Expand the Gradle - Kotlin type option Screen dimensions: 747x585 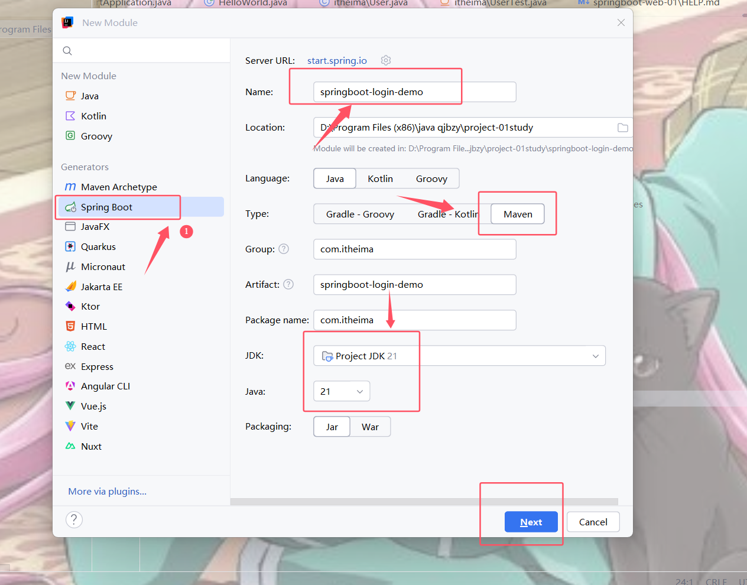click(x=447, y=213)
